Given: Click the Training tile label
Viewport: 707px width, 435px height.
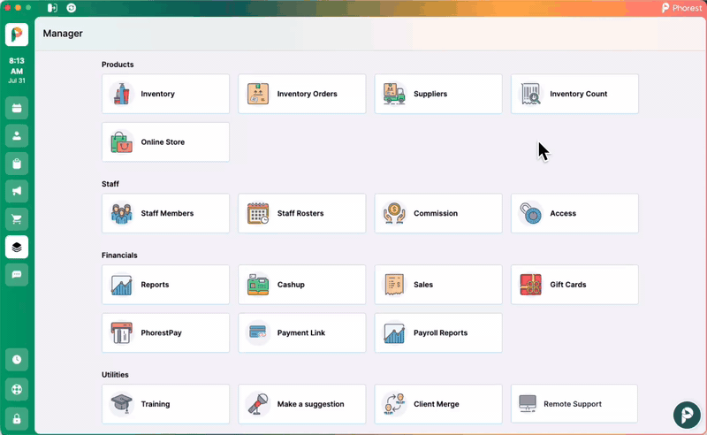Looking at the screenshot, I should (x=156, y=404).
